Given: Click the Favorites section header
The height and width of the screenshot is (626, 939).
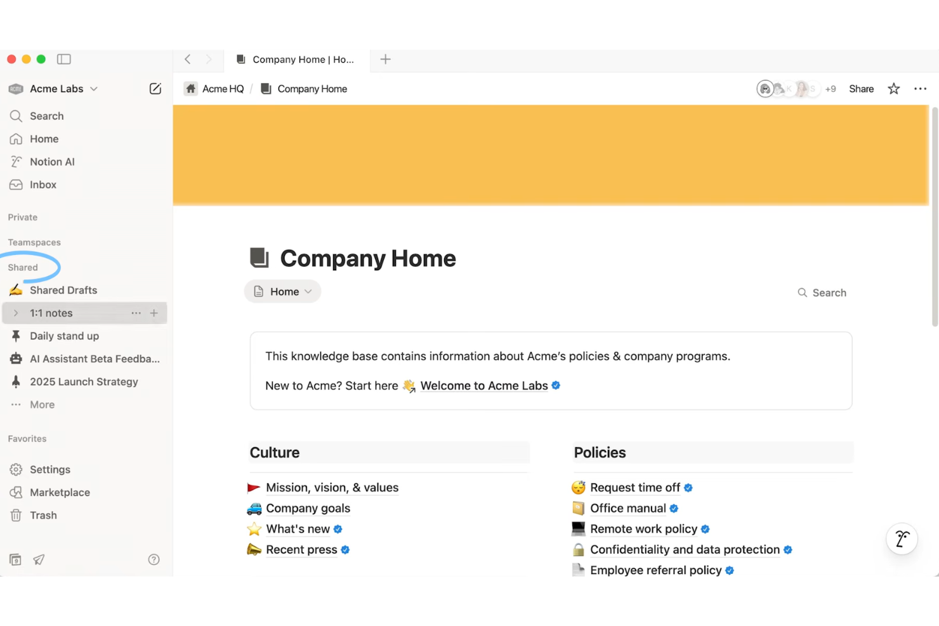Looking at the screenshot, I should pyautogui.click(x=27, y=439).
